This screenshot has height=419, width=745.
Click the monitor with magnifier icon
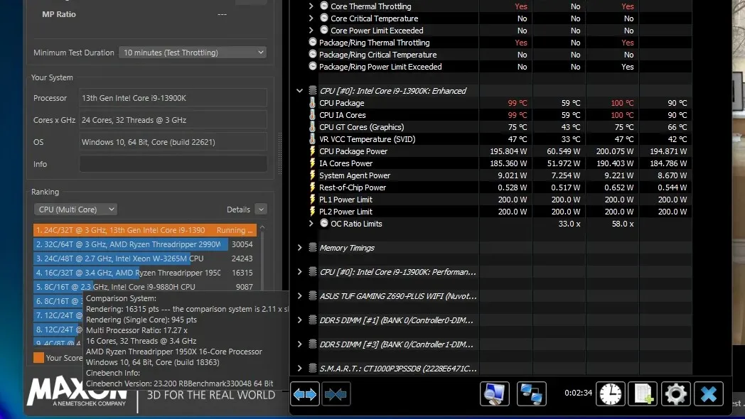point(494,393)
